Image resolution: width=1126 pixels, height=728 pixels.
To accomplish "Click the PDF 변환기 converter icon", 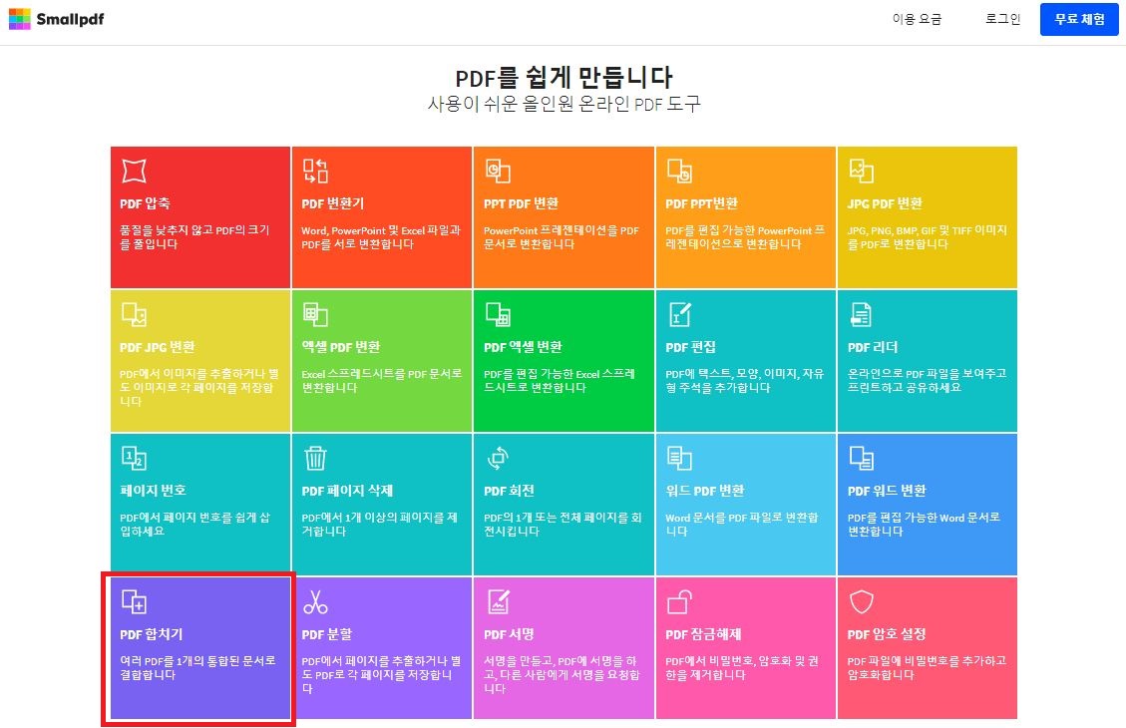I will [x=315, y=171].
